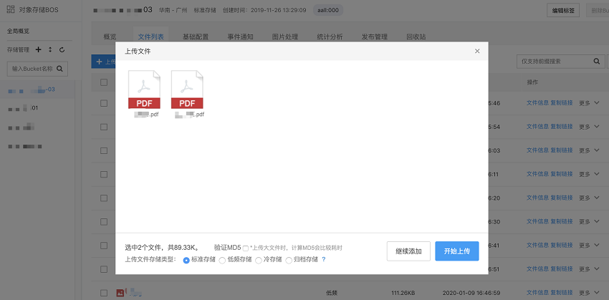Switch to the 基础配置 tab
Viewport: 609px width, 300px height.
click(196, 37)
